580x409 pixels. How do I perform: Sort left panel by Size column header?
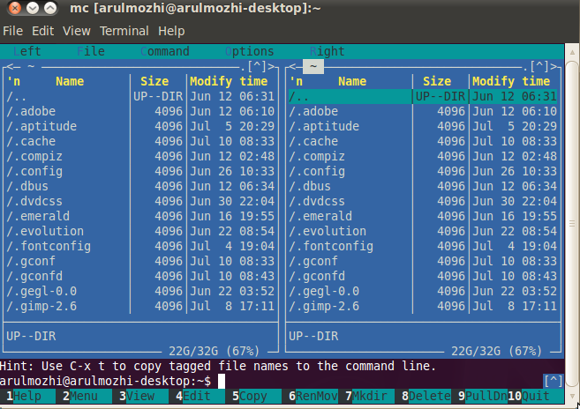point(154,81)
